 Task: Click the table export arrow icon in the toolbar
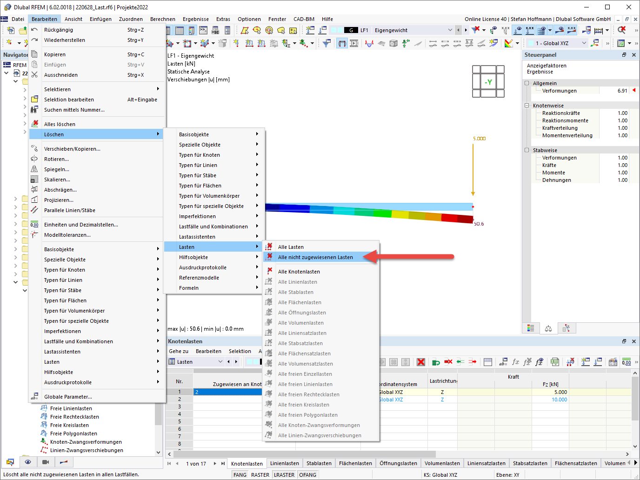(x=473, y=362)
